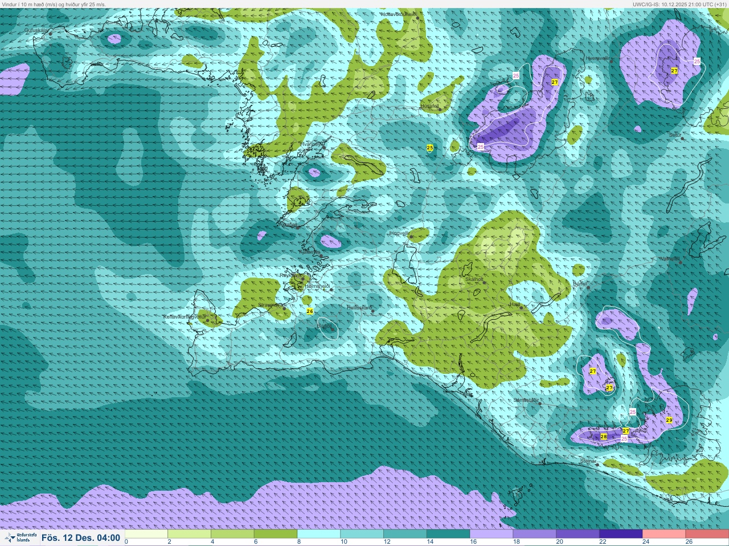
Task: Click the Búrfell station label
Action: tap(580, 283)
